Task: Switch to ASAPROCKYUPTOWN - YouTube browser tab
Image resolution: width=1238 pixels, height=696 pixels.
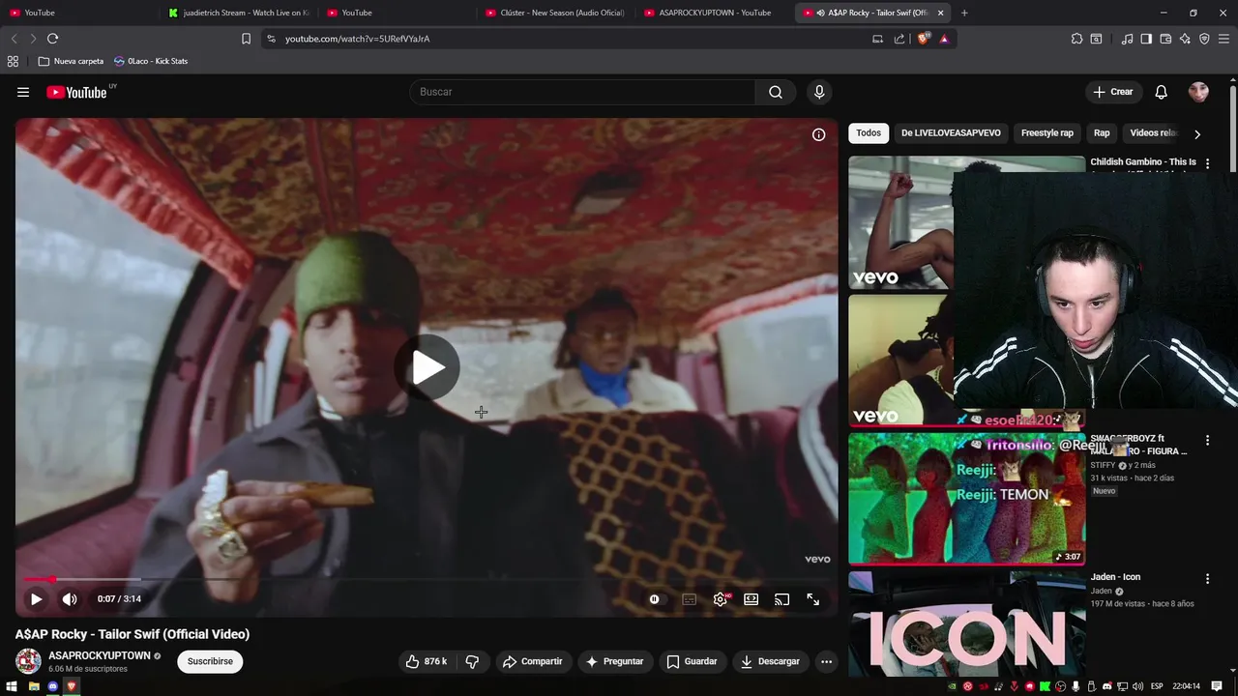Action: click(x=714, y=13)
